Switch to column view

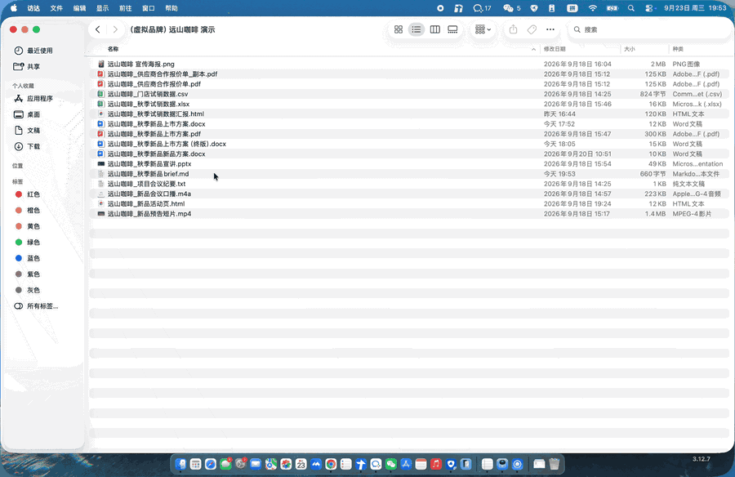435,29
